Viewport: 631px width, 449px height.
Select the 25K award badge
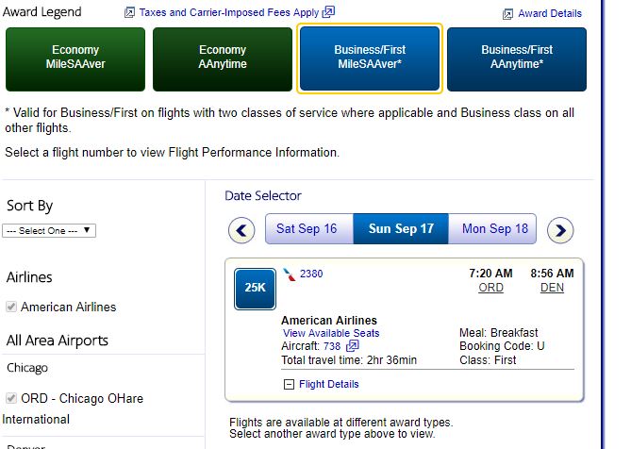click(x=255, y=289)
